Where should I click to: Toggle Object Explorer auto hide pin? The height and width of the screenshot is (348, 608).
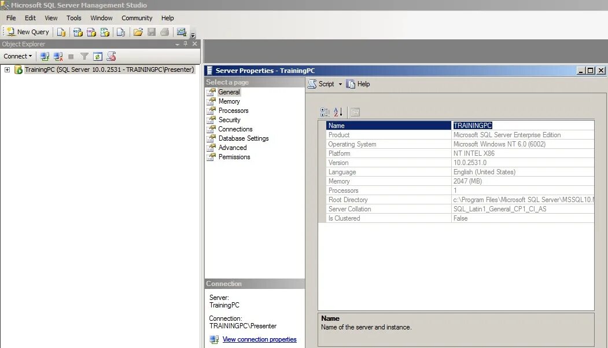[x=185, y=44]
